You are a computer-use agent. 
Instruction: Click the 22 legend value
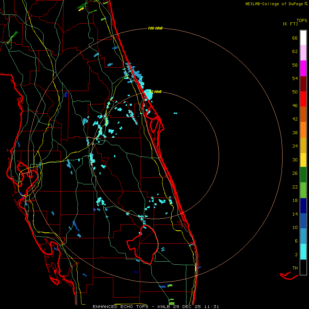295,187
